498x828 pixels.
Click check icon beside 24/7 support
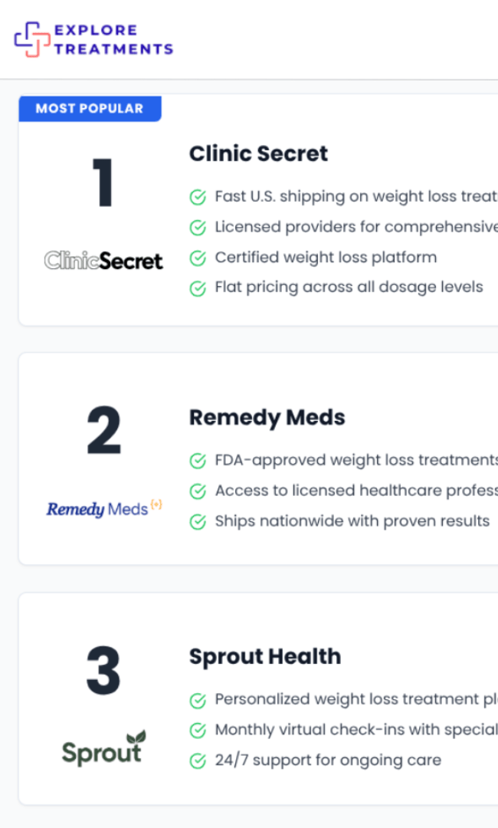pyautogui.click(x=198, y=761)
